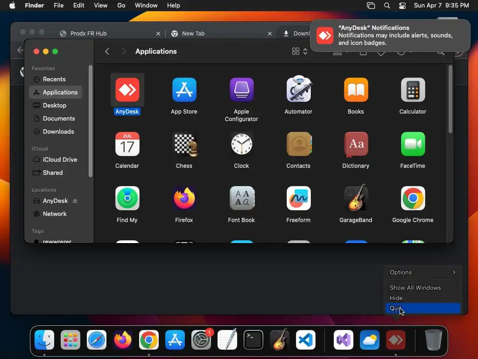Select the Clock app icon
Image resolution: width=478 pixels, height=359 pixels.
click(241, 144)
